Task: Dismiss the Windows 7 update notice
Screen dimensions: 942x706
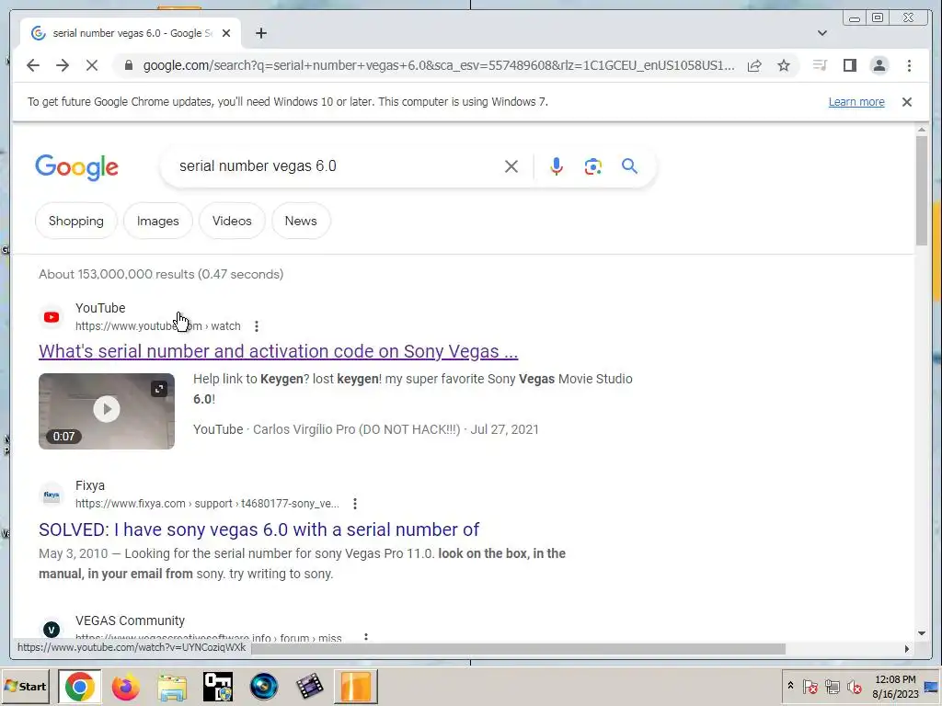Action: (x=906, y=102)
